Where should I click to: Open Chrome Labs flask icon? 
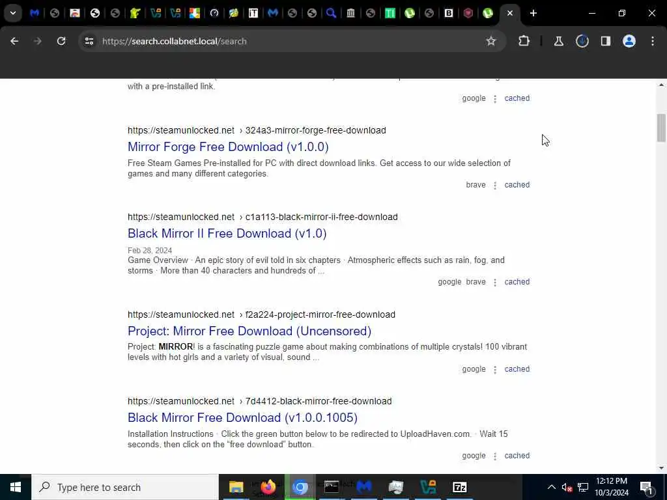click(558, 41)
